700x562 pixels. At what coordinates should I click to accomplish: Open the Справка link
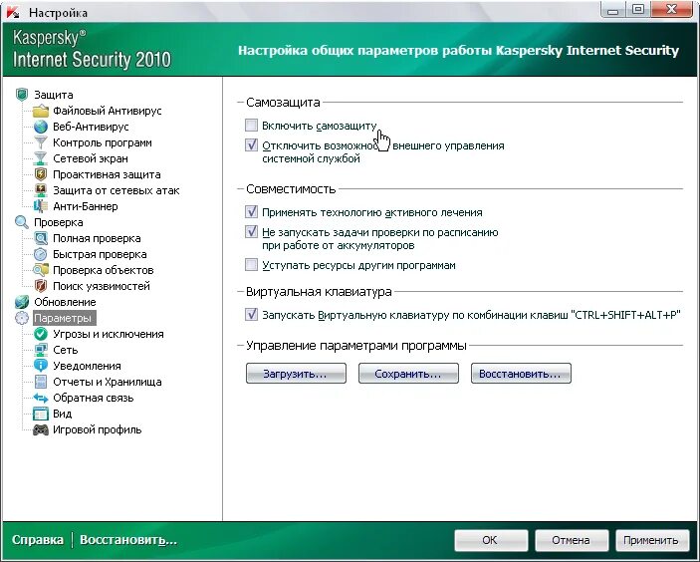click(x=38, y=540)
